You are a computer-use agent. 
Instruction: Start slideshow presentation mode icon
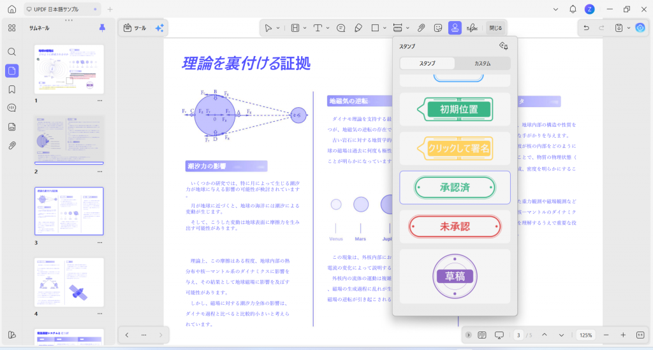coord(499,335)
